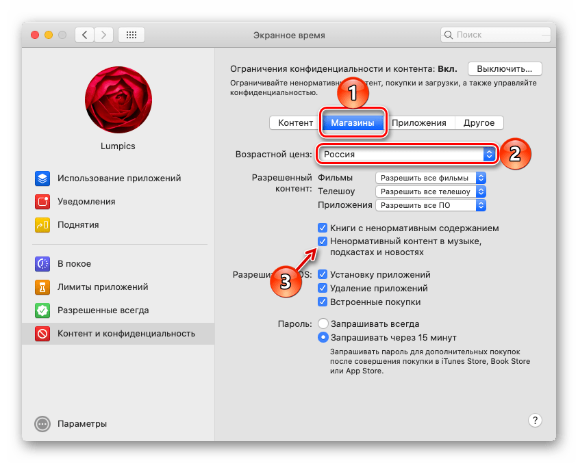The image size is (578, 463).
Task: Open the Возрастной ценз Россия dropdown
Action: coord(407,154)
